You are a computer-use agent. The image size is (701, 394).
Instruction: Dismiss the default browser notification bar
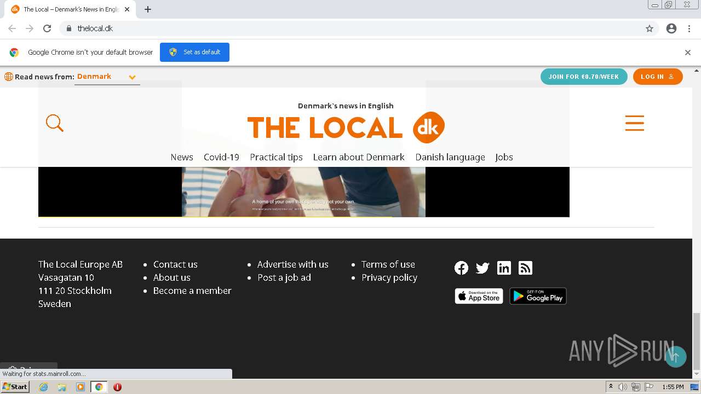688,53
